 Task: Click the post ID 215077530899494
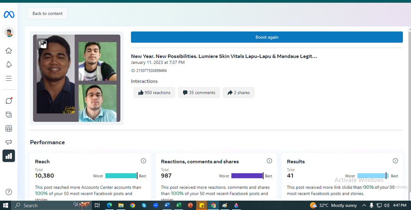[x=149, y=71]
